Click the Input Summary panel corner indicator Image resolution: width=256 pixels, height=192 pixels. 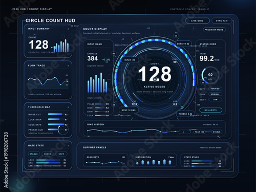[68, 29]
